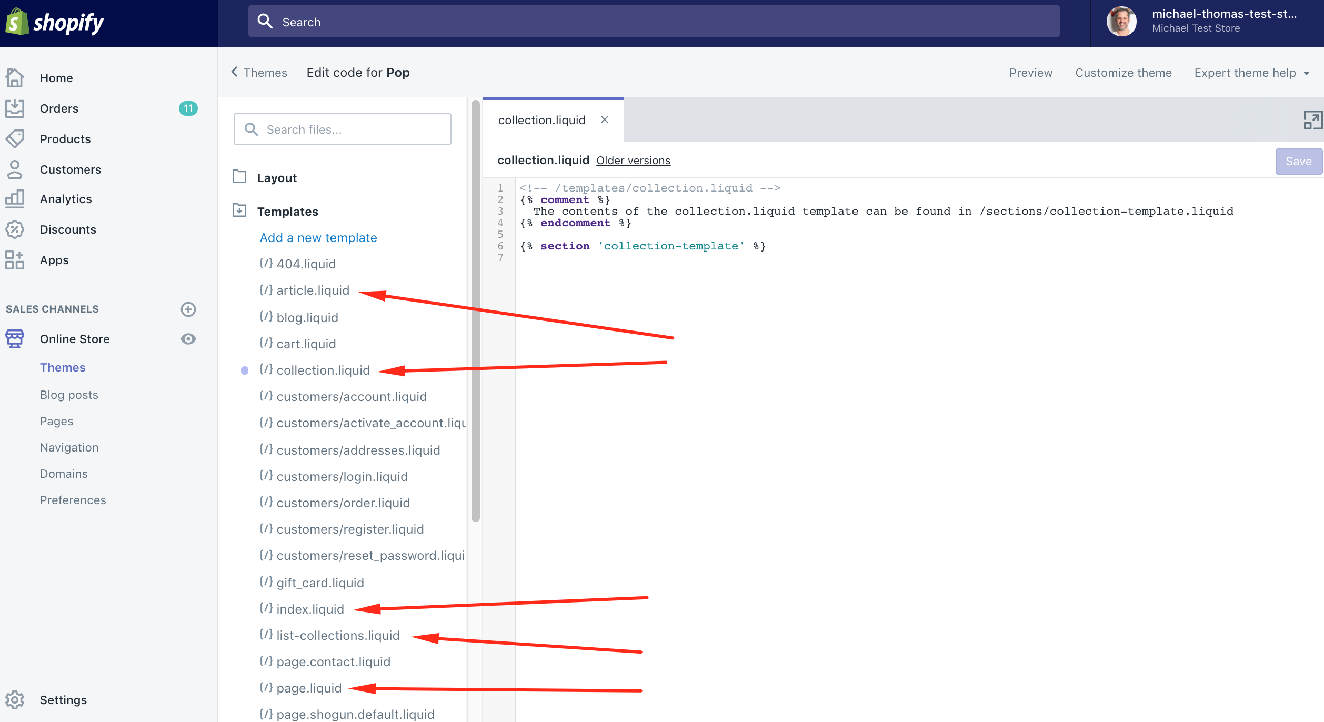The image size is (1324, 722).
Task: Click the file list vertical scrollbar
Action: coord(476,310)
